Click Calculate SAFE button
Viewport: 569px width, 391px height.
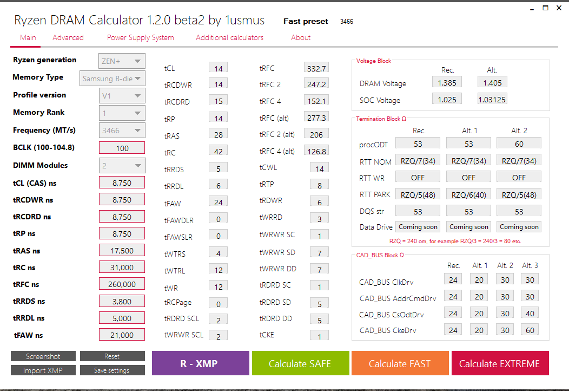(301, 363)
